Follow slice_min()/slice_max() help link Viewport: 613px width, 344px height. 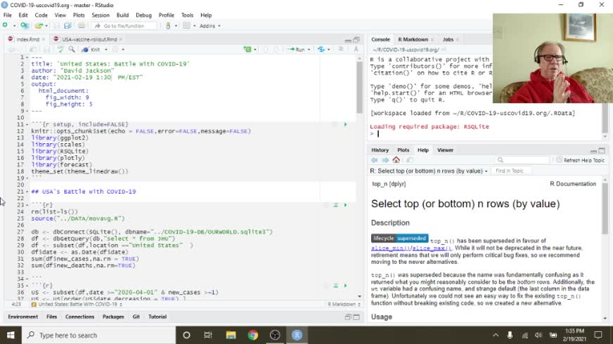click(x=411, y=249)
